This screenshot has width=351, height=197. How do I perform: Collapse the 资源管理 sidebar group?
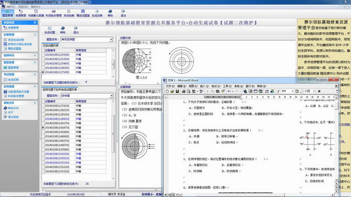coord(35,22)
